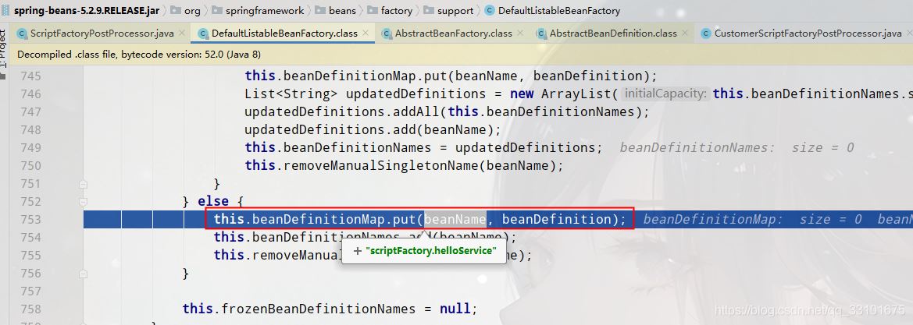
Task: Switch to AbstractBeanFactory.class tab
Action: tap(454, 34)
